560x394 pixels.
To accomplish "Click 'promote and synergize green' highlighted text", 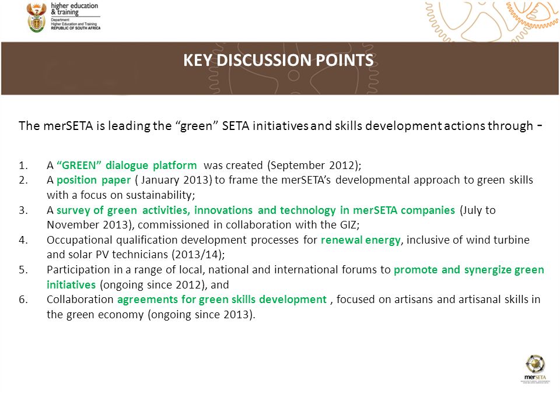I will click(469, 270).
